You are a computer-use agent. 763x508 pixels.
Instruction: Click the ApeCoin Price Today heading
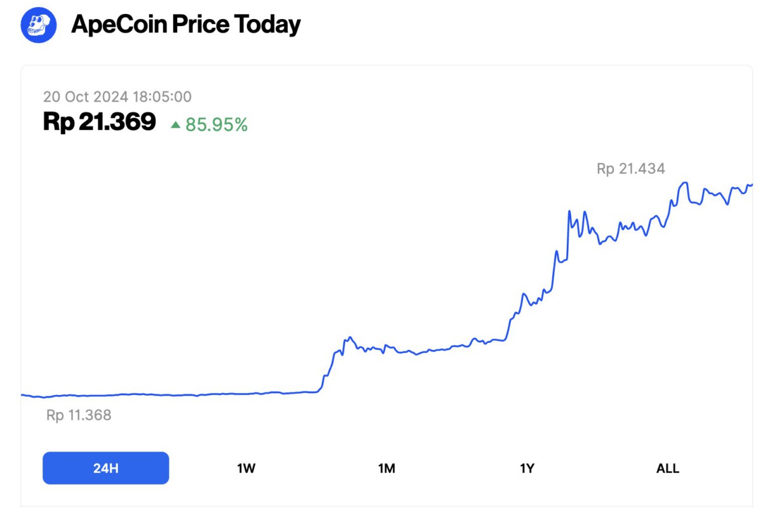[187, 24]
